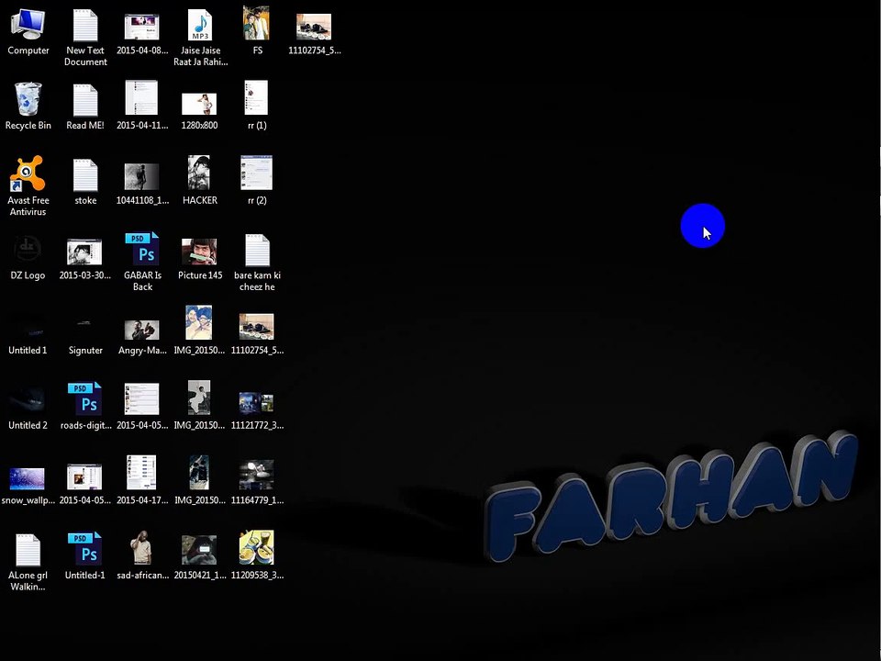Select the Untitled 1 file
Viewport: 881px width, 661px height.
[x=28, y=336]
